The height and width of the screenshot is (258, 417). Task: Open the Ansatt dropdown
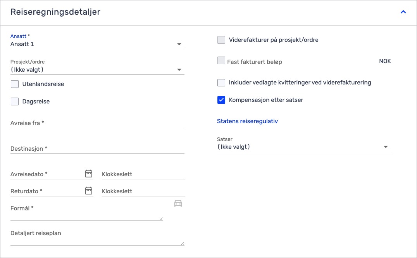[97, 44]
